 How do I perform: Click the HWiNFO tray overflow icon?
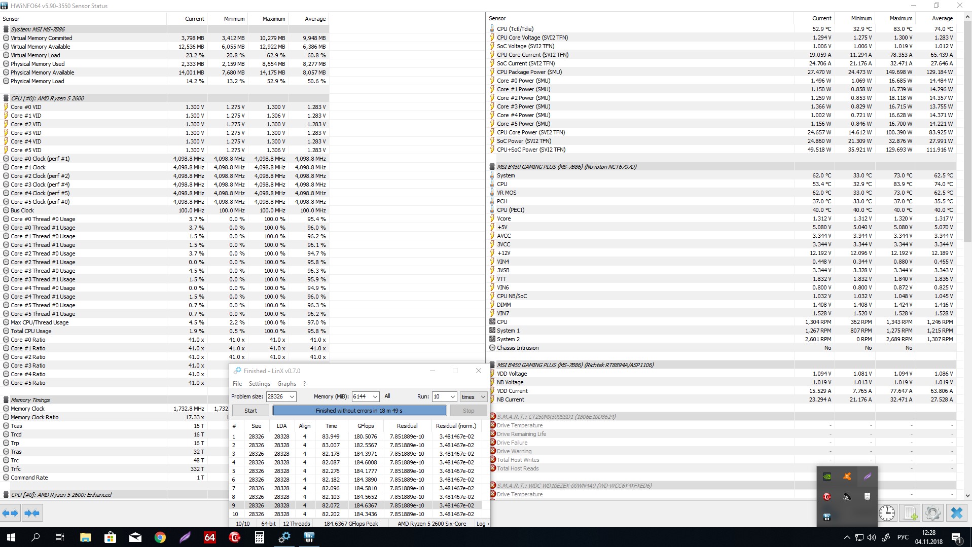[x=826, y=517]
